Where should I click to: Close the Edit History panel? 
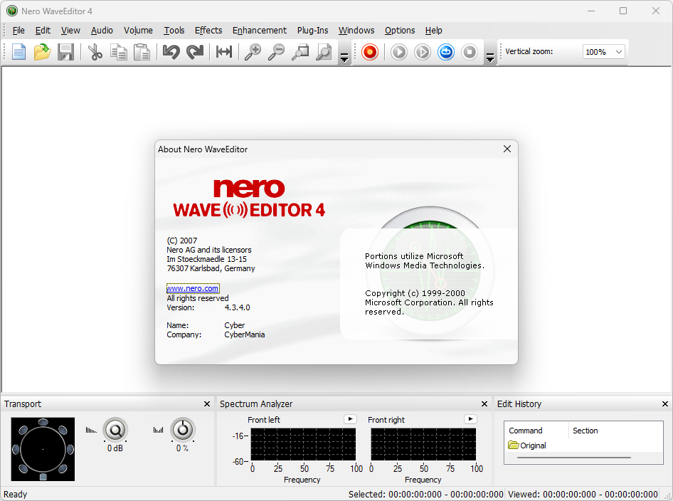pyautogui.click(x=665, y=404)
